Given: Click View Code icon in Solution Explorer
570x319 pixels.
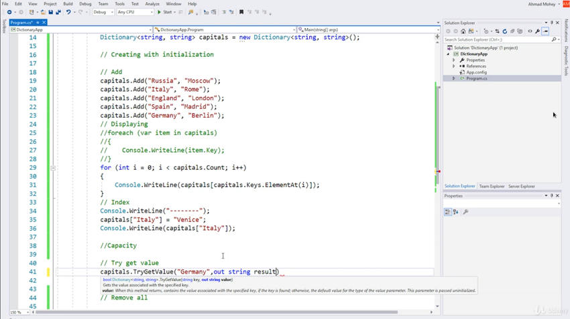Looking at the screenshot, I should tap(530, 31).
